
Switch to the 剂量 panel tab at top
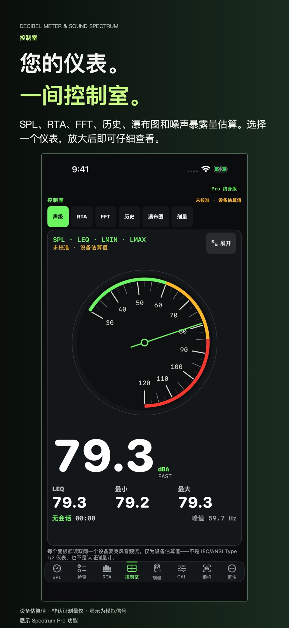182,216
